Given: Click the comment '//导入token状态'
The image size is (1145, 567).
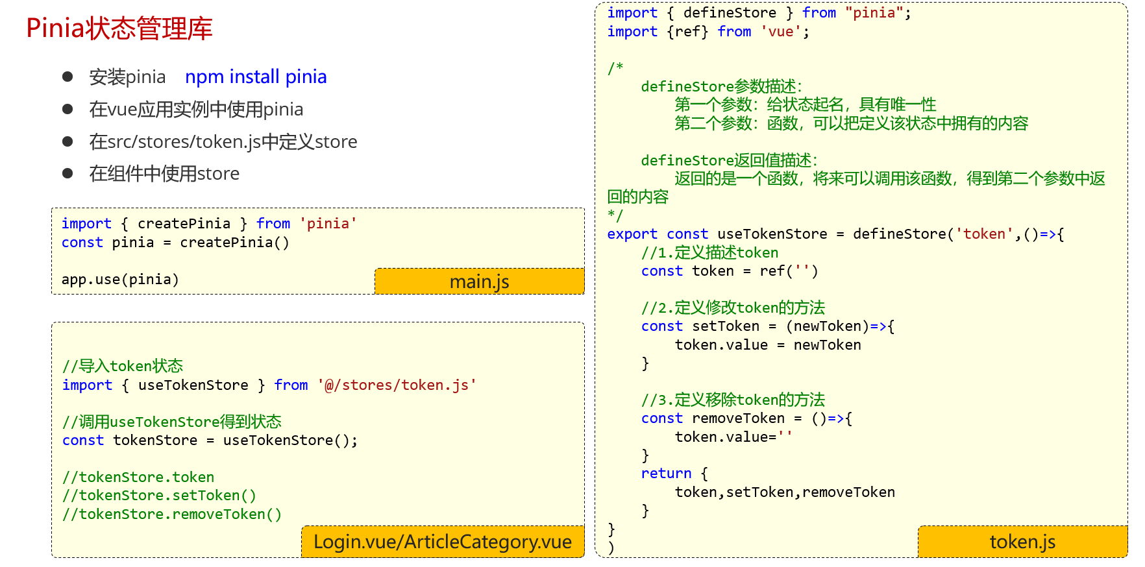Looking at the screenshot, I should [123, 367].
